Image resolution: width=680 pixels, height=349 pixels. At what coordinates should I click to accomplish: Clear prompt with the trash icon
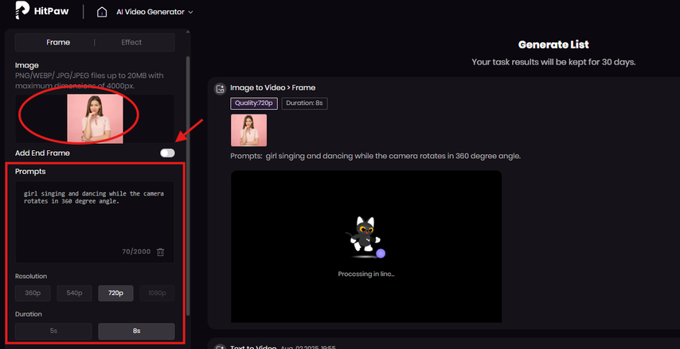click(161, 252)
